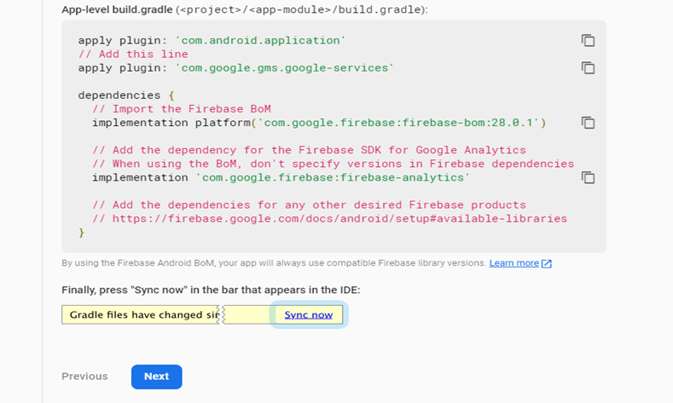Click the 'com.google.gms.google-services' string in code

284,68
